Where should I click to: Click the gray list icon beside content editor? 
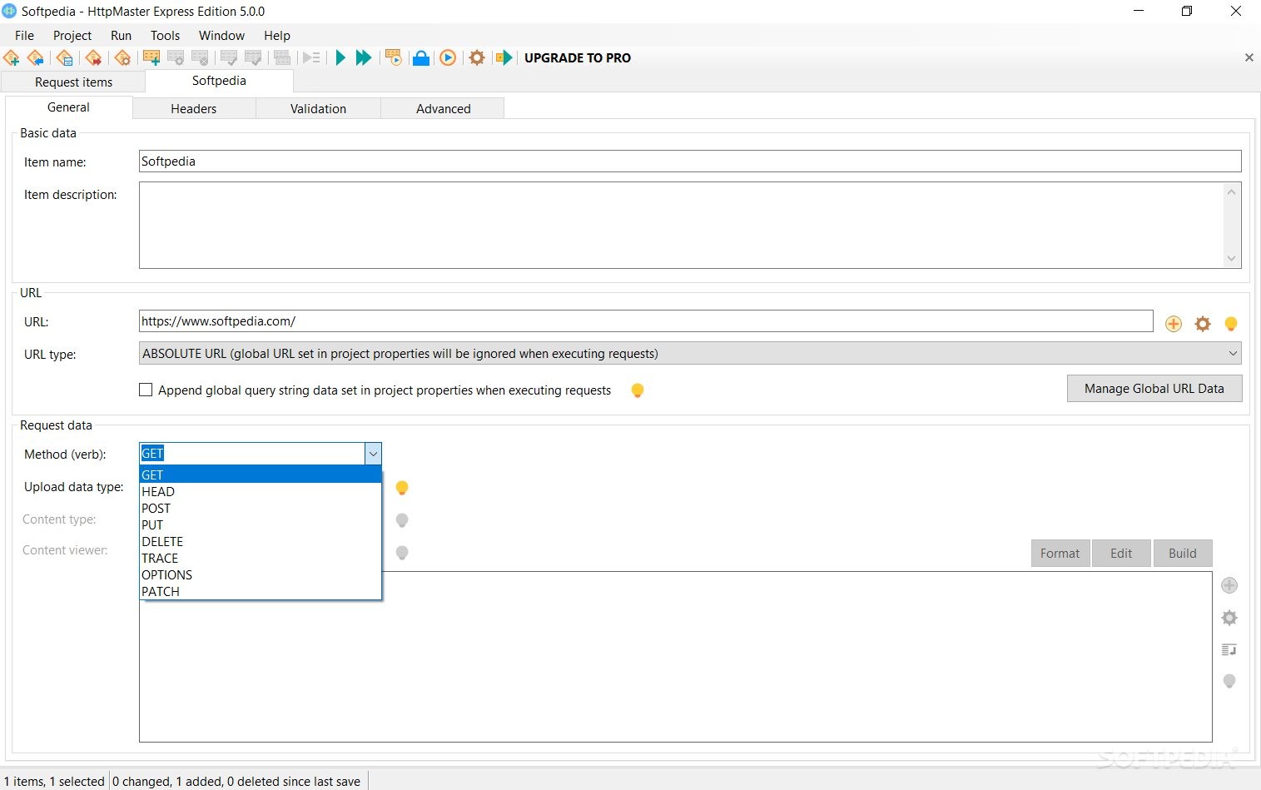click(1229, 649)
